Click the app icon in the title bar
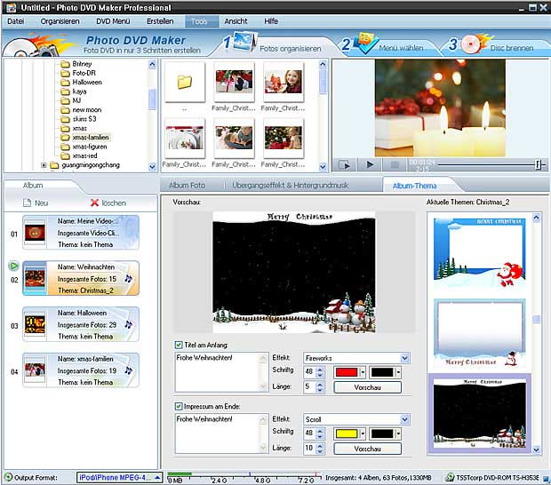 pos(12,7)
